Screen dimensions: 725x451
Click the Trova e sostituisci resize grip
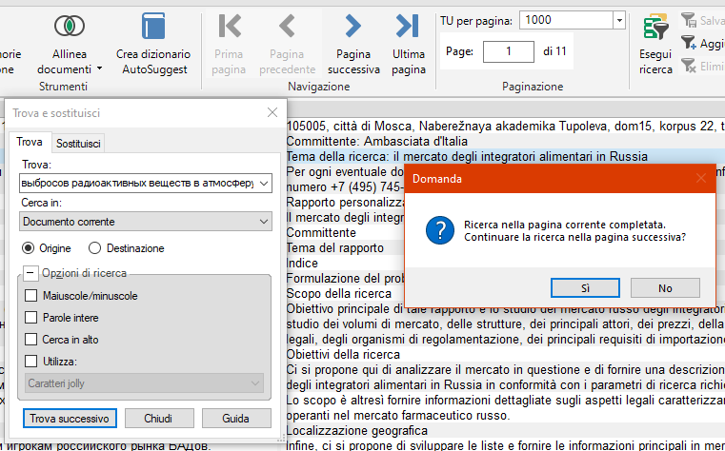(x=282, y=439)
